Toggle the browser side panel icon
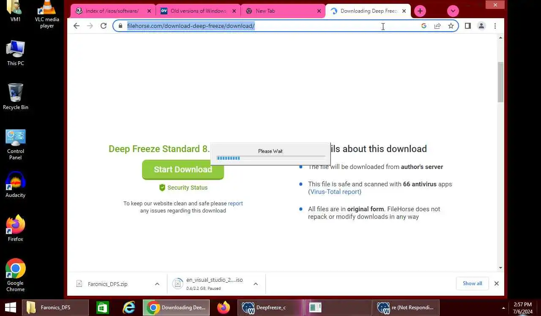The height and width of the screenshot is (316, 541). (468, 26)
